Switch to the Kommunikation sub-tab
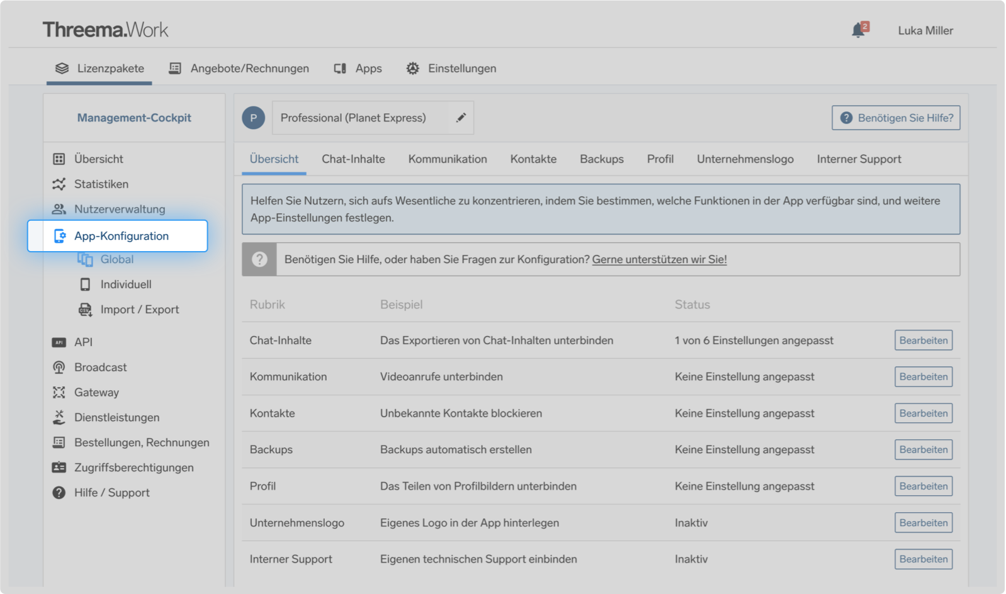The width and height of the screenshot is (1006, 594). [448, 159]
